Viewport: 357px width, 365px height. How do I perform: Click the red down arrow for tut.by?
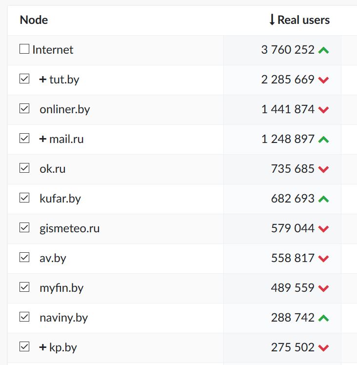pyautogui.click(x=323, y=80)
